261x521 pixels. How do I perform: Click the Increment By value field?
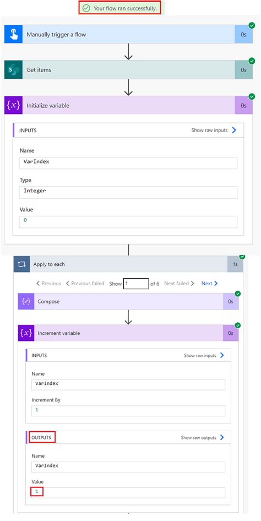[128, 410]
